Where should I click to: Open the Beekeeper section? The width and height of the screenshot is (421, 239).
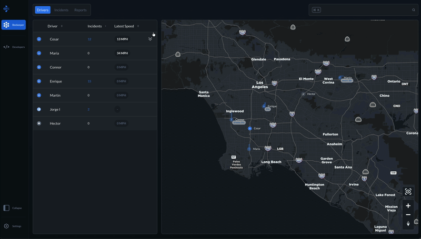point(14,25)
